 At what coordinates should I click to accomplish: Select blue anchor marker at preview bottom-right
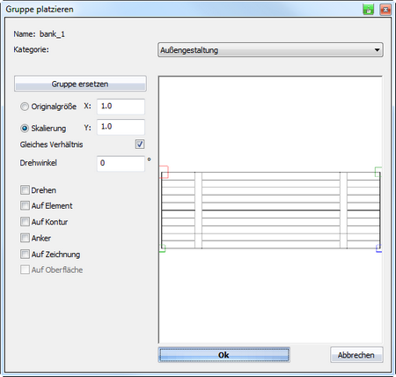[378, 248]
